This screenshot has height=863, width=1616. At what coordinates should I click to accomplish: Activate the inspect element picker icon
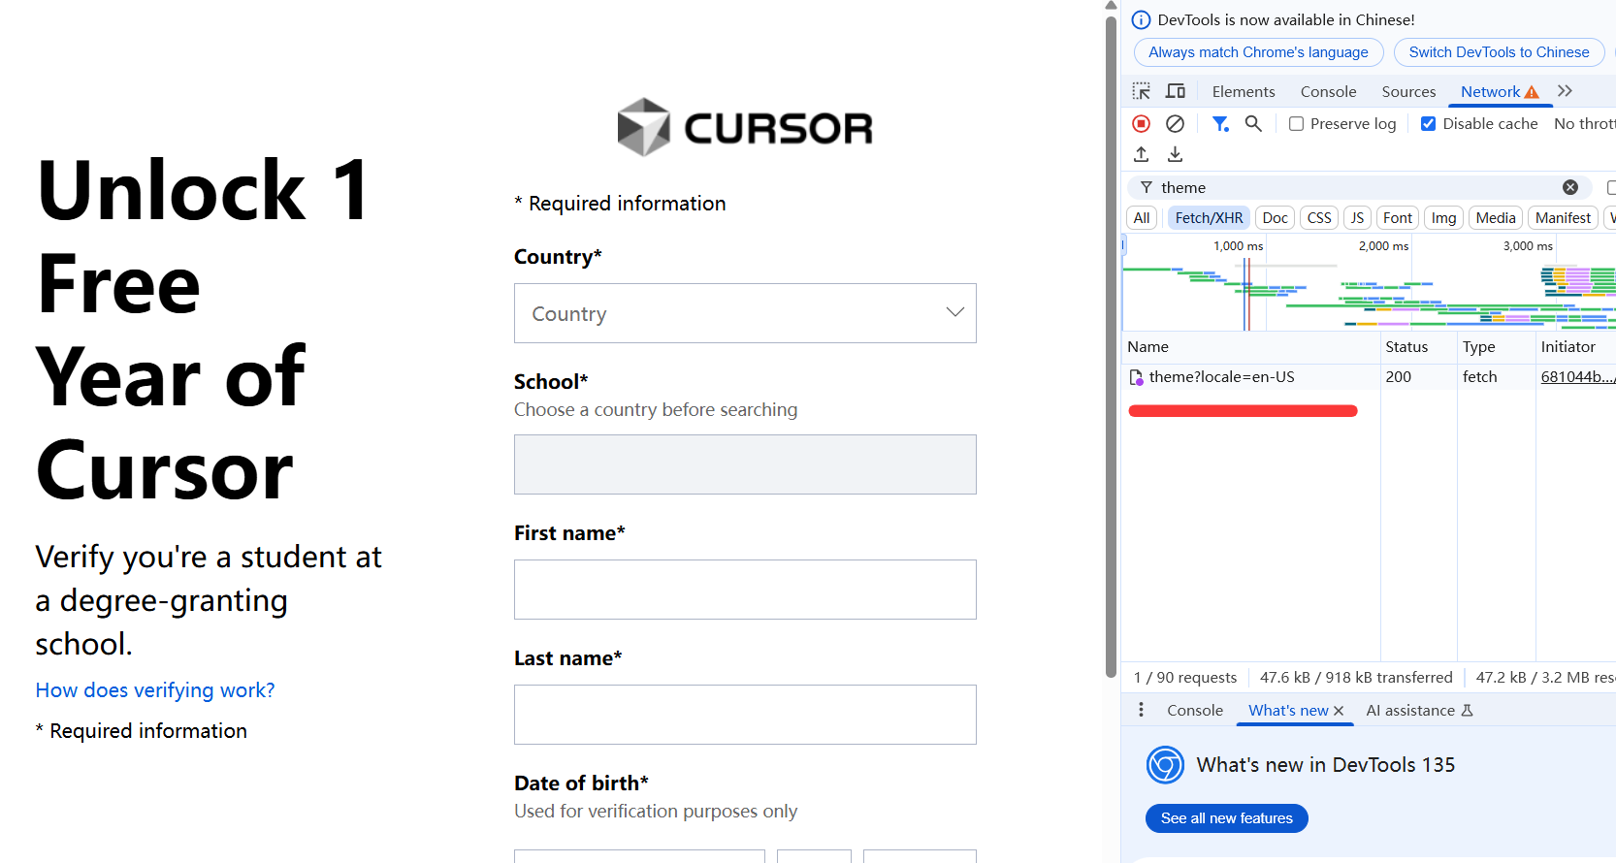(x=1142, y=91)
